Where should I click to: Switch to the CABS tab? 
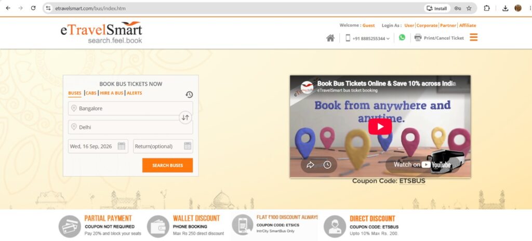[x=91, y=93]
